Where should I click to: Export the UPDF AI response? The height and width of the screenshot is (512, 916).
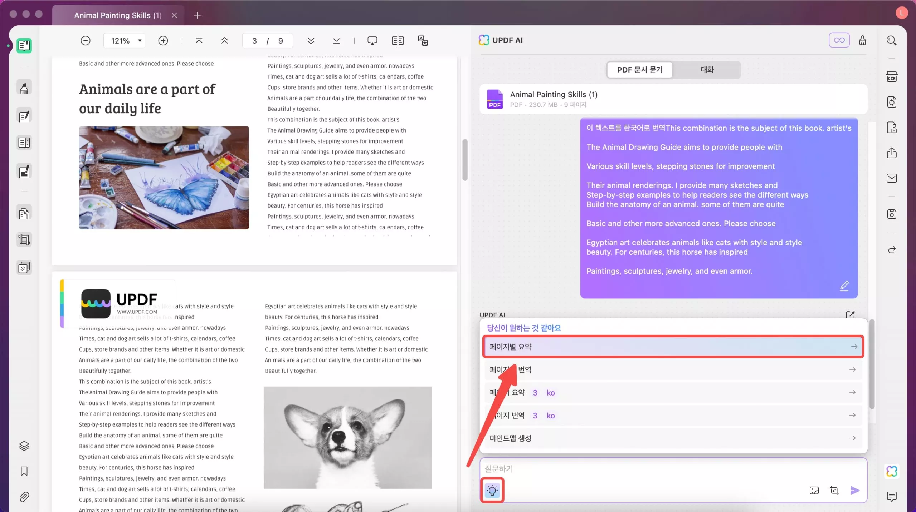click(x=850, y=315)
